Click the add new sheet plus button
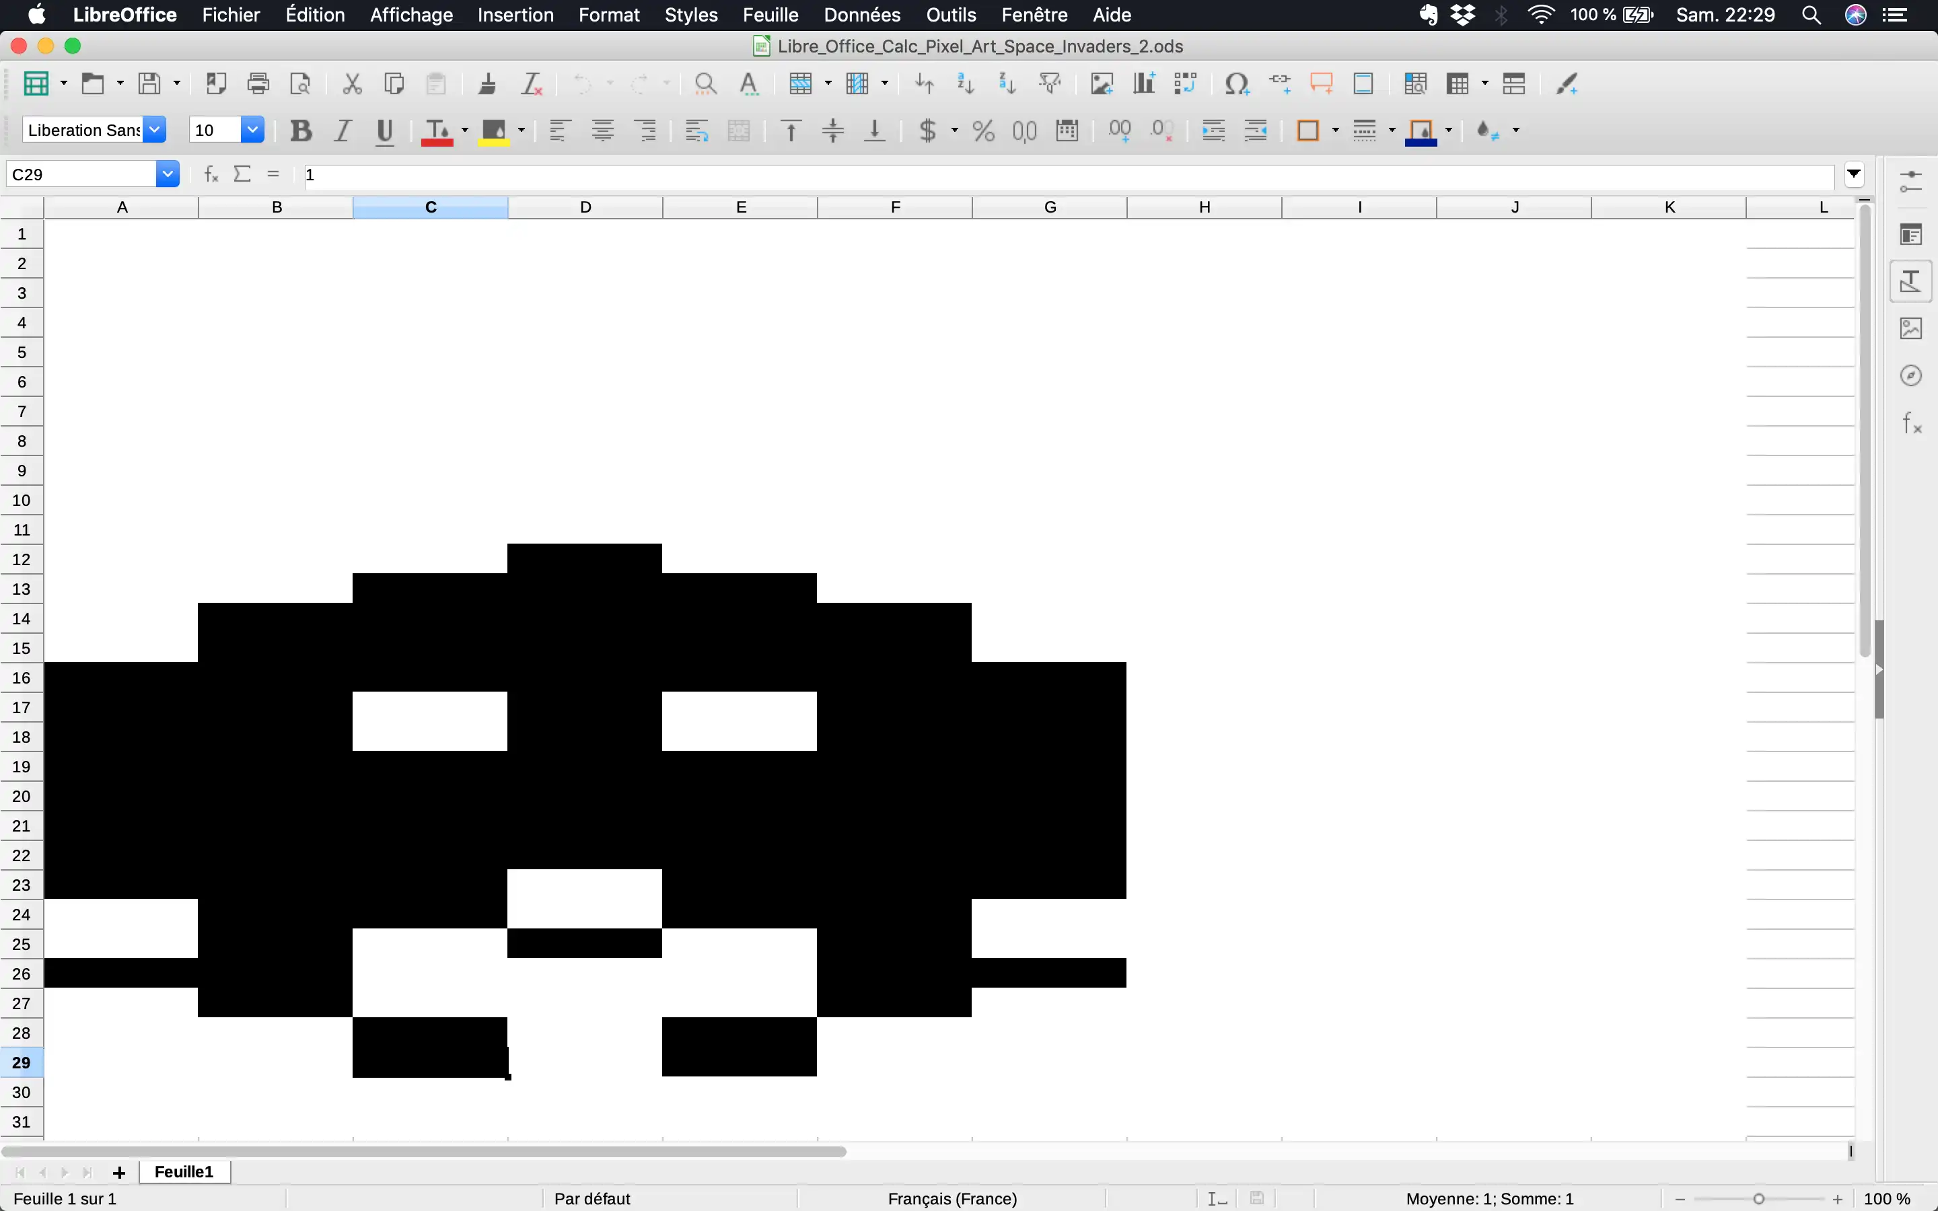Image resolution: width=1938 pixels, height=1211 pixels. pyautogui.click(x=119, y=1173)
